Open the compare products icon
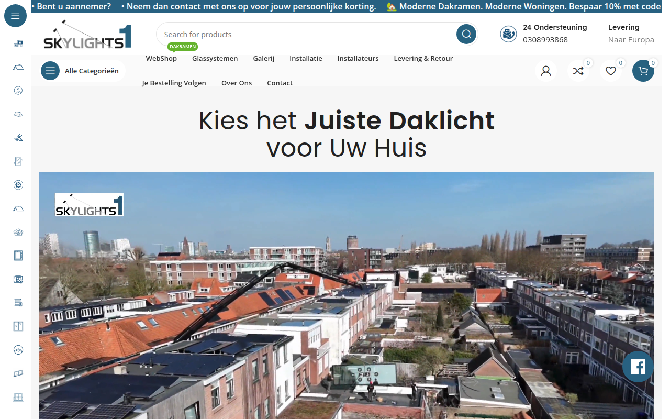This screenshot has width=670, height=419. 578,71
